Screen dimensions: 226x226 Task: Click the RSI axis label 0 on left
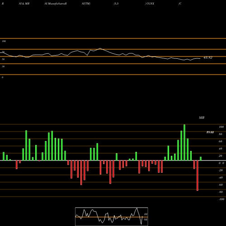pyautogui.click(x=2, y=77)
